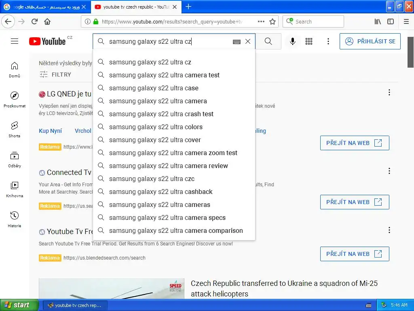The image size is (414, 311).
Task: Select the 'youtube tv czech rep…' taskbar item
Action: pyautogui.click(x=75, y=305)
